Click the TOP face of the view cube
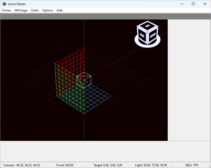 click(x=147, y=26)
